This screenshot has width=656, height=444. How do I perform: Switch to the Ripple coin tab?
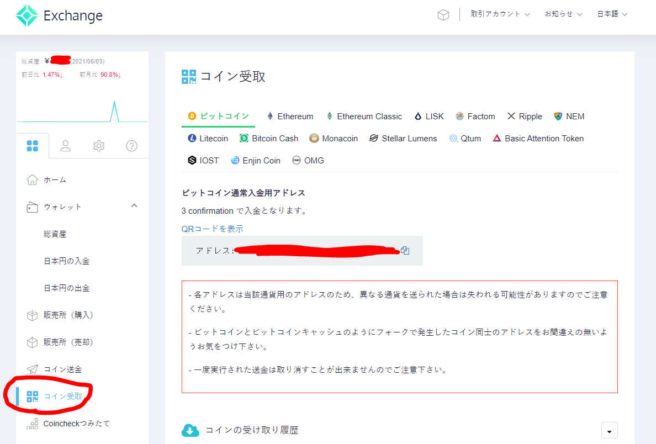(523, 116)
